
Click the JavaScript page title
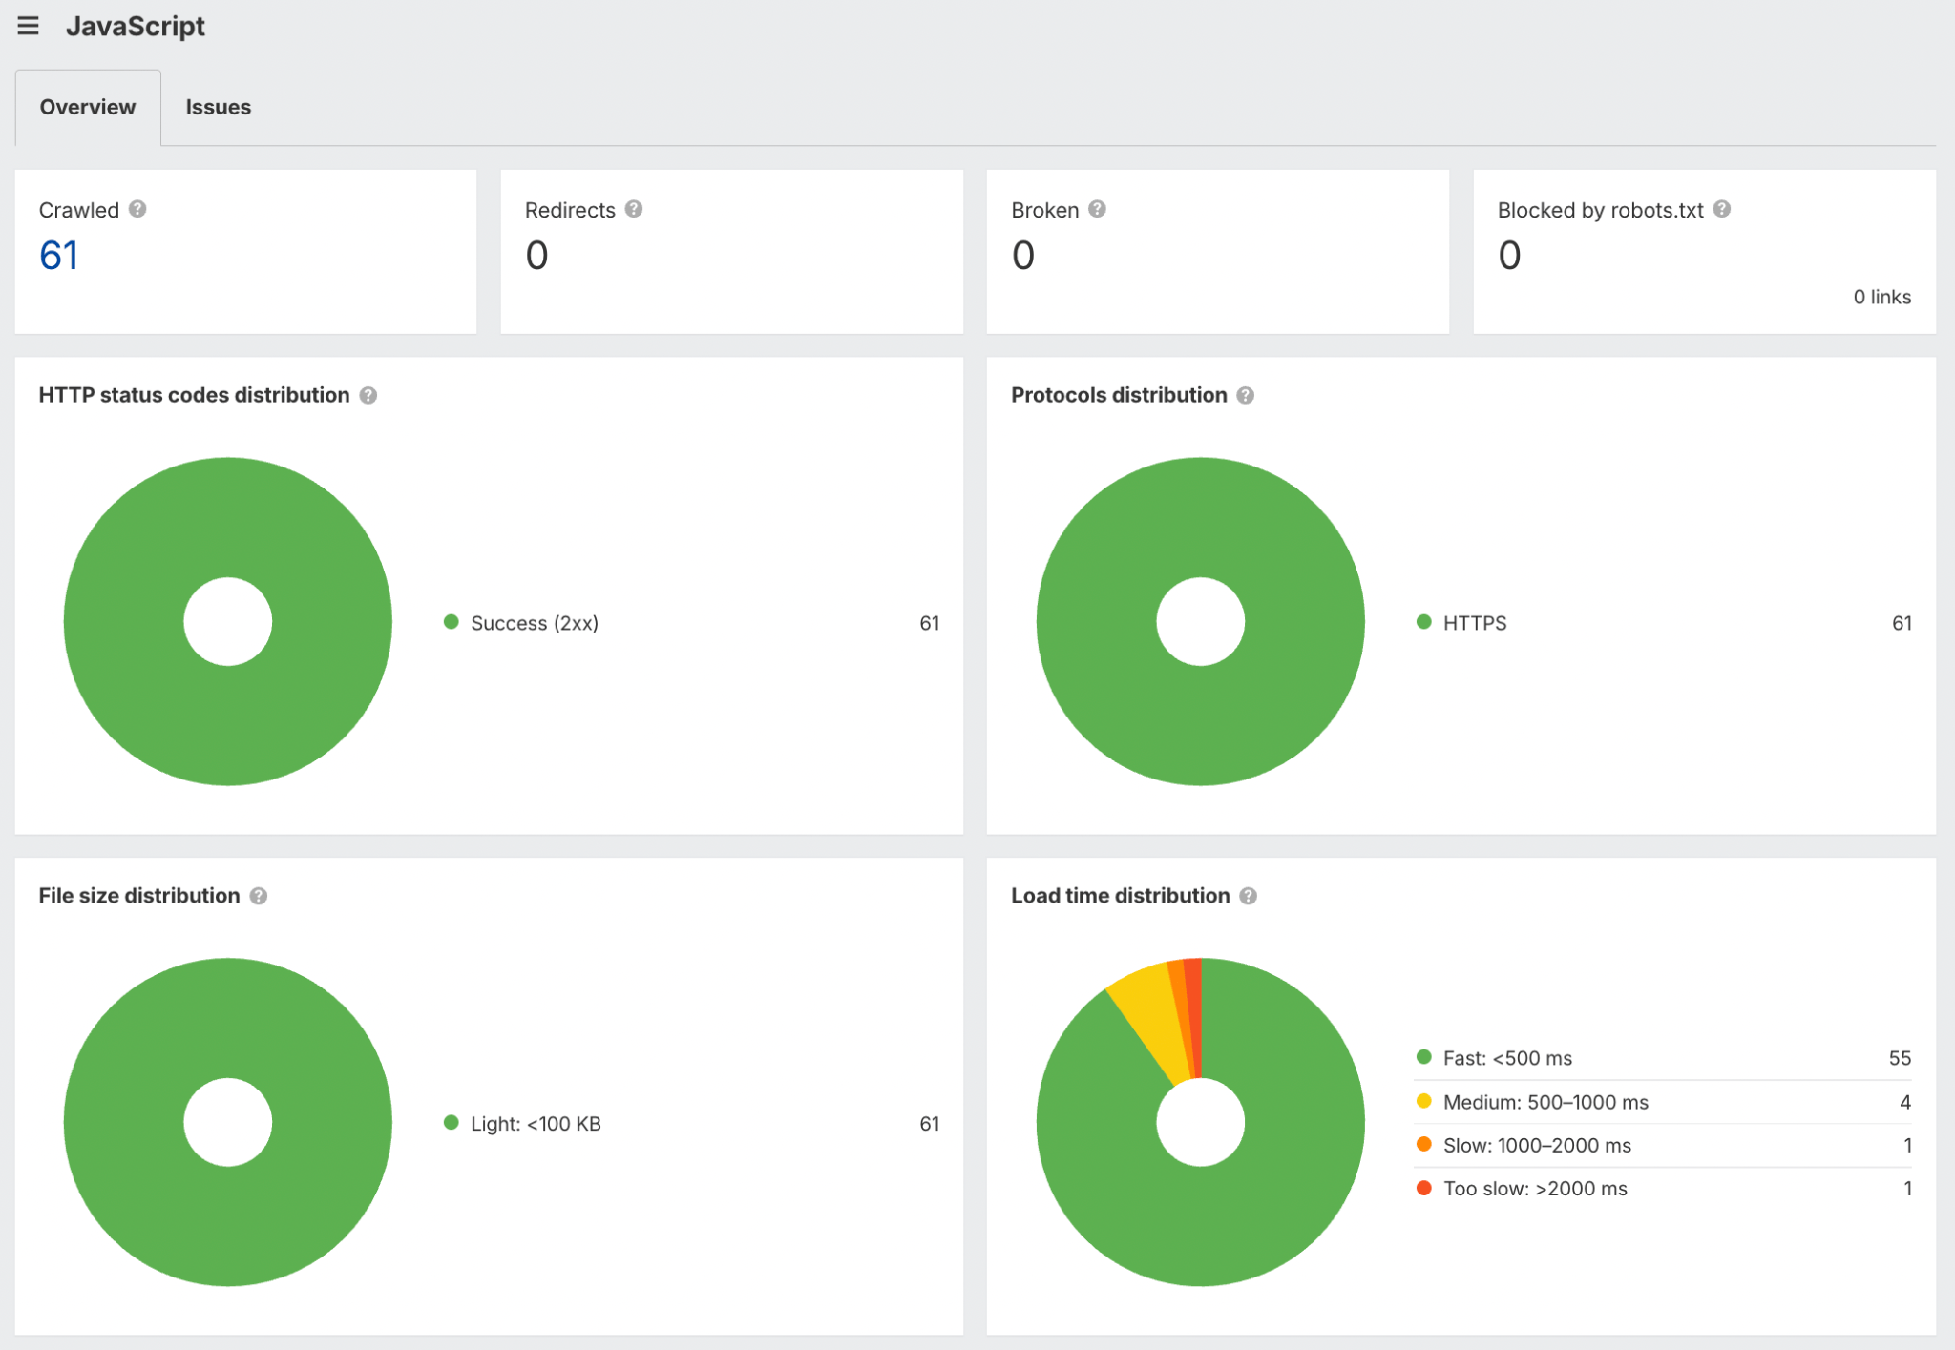coord(136,26)
